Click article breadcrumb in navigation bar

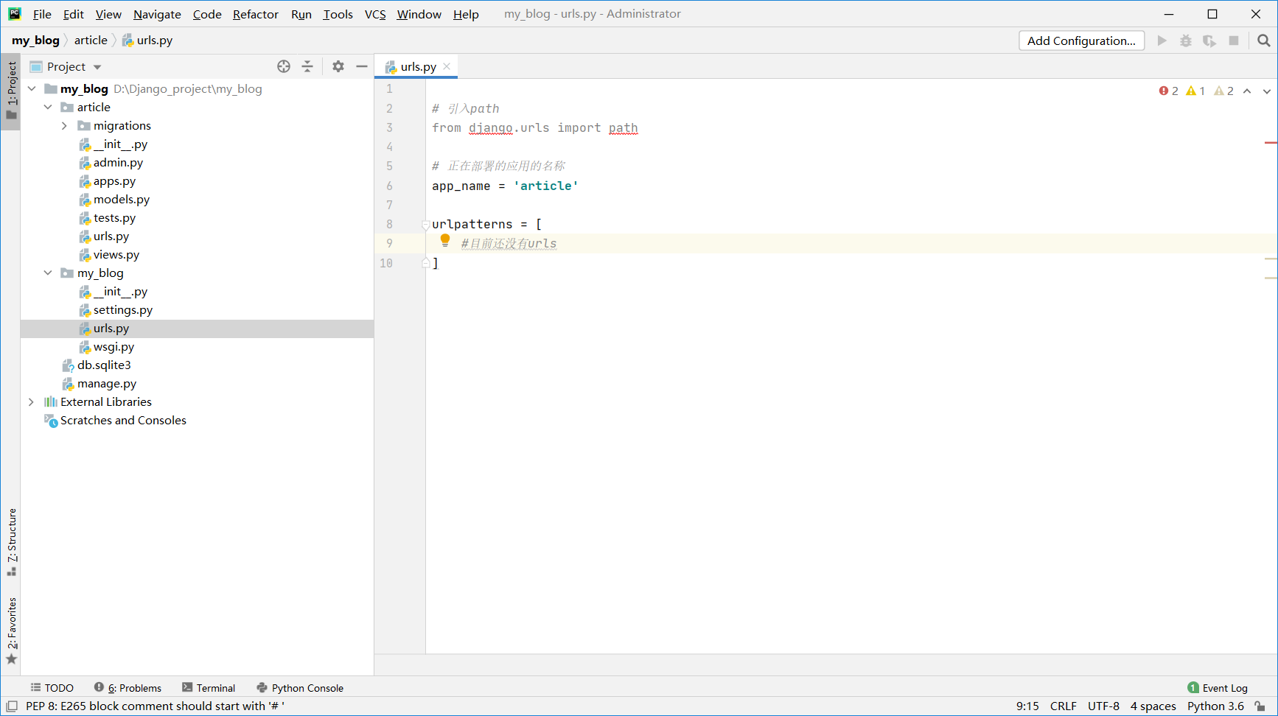point(91,41)
